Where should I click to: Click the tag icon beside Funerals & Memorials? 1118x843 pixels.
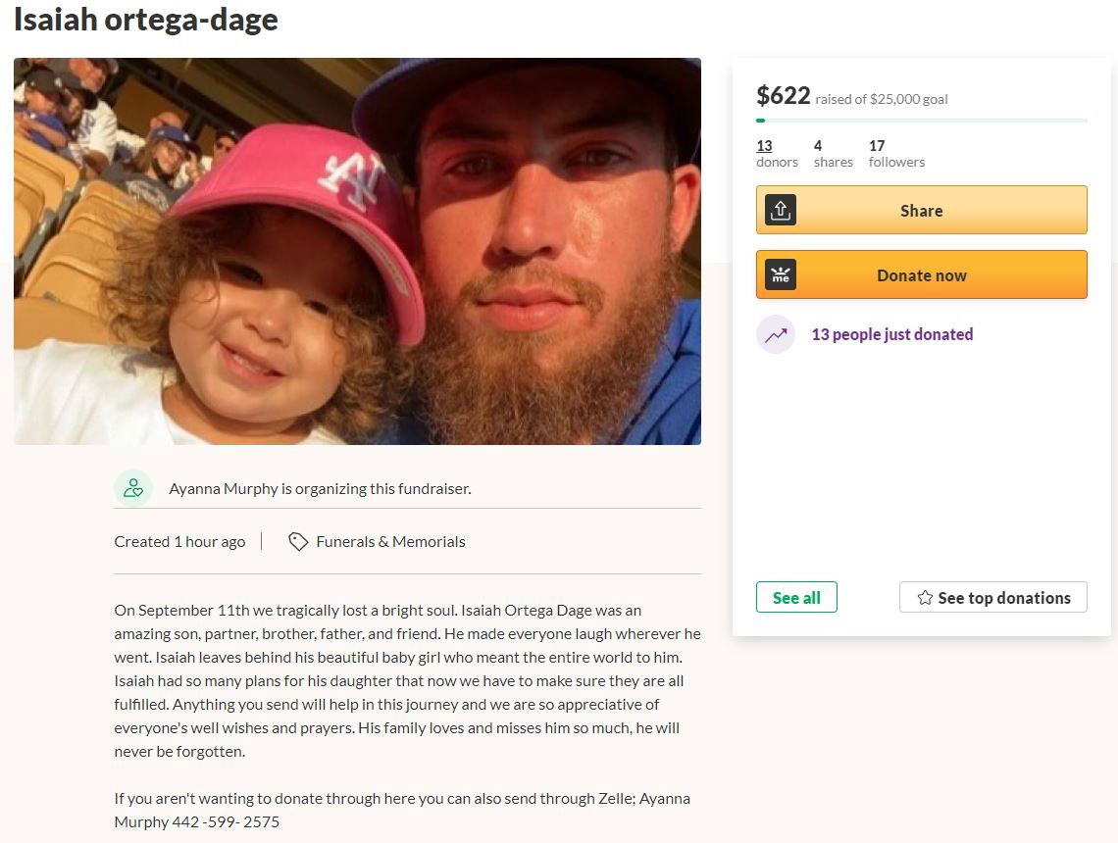298,542
